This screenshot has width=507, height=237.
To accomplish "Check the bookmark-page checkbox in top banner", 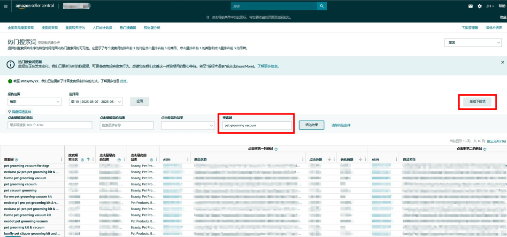I will 208,17.
